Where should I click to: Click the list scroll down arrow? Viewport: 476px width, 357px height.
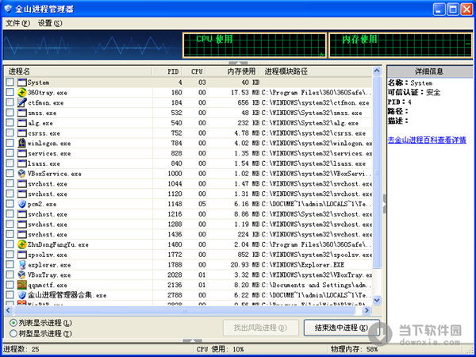(x=377, y=300)
